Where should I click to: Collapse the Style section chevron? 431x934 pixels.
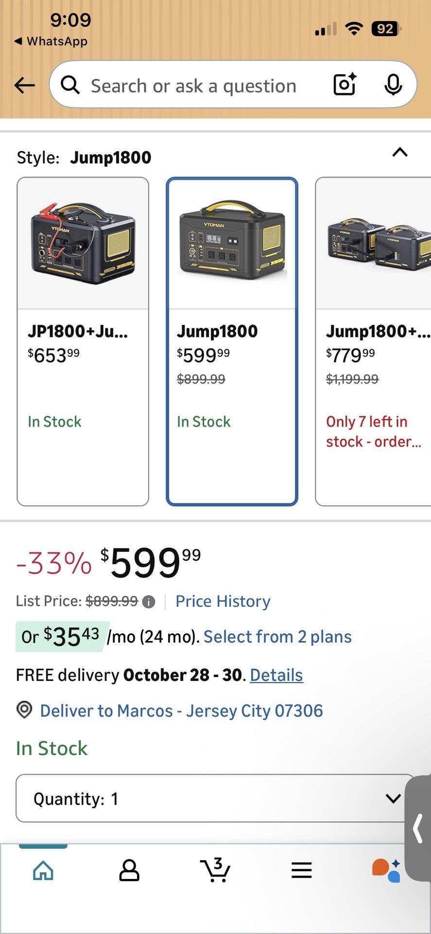(399, 153)
